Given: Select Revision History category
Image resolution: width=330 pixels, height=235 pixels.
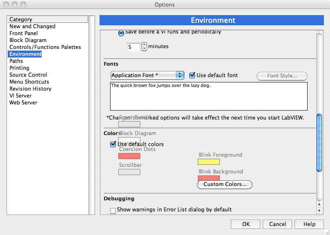Looking at the screenshot, I should pyautogui.click(x=30, y=89).
